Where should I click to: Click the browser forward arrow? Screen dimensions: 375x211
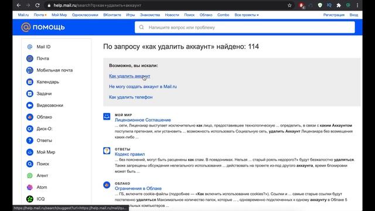(x=28, y=5)
